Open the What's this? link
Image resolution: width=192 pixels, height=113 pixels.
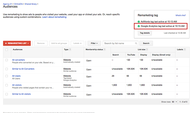click(x=180, y=15)
